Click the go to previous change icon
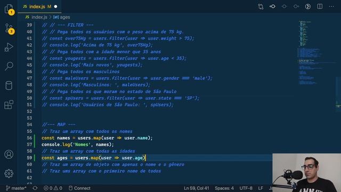341x192 pixels. [x=272, y=6]
